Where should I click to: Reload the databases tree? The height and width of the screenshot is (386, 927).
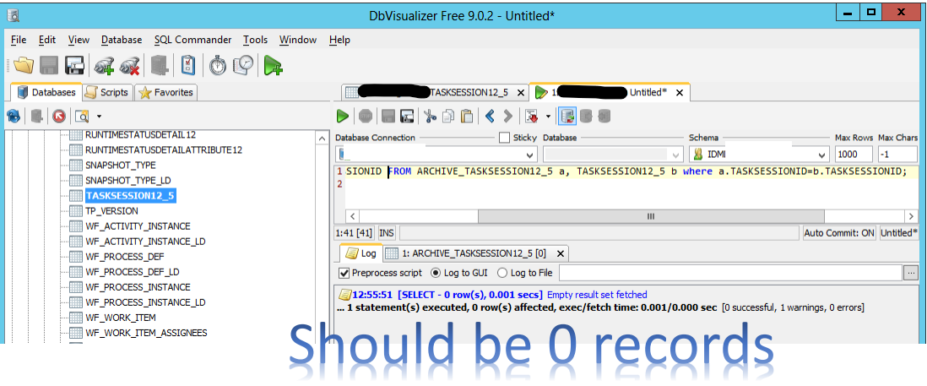coord(14,116)
